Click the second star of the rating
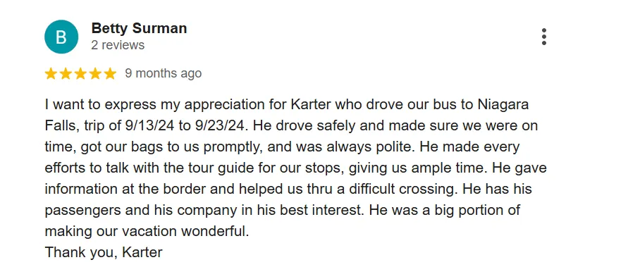The height and width of the screenshot is (279, 628). pos(66,74)
